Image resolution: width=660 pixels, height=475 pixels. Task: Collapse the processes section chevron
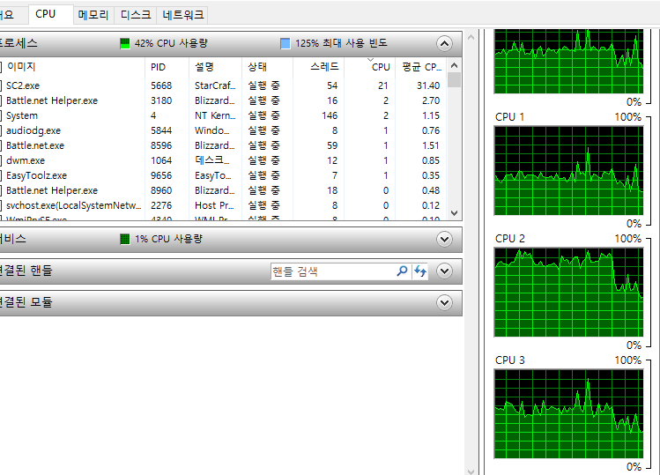445,43
